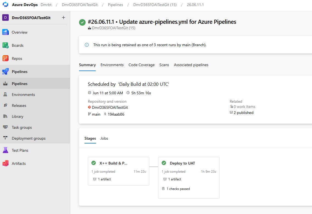Open the 2 published artifacts link

coord(244,113)
